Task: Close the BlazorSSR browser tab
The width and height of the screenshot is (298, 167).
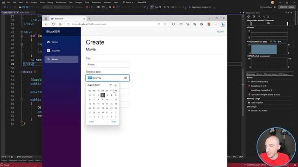Action: 84,19
